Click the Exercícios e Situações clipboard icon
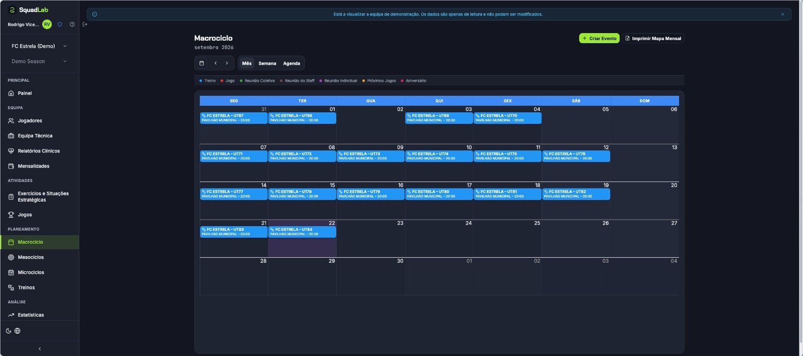This screenshot has height=356, width=803. click(x=11, y=197)
